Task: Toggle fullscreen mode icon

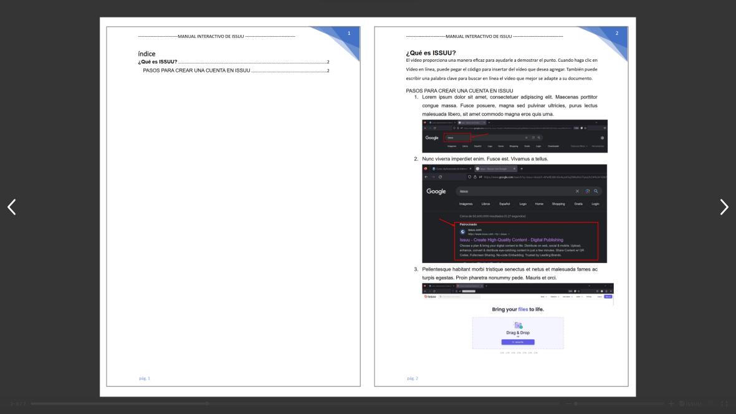Action: click(724, 403)
